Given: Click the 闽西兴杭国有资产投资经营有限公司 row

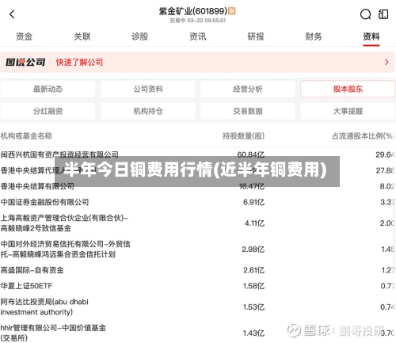Looking at the screenshot, I should point(198,154).
